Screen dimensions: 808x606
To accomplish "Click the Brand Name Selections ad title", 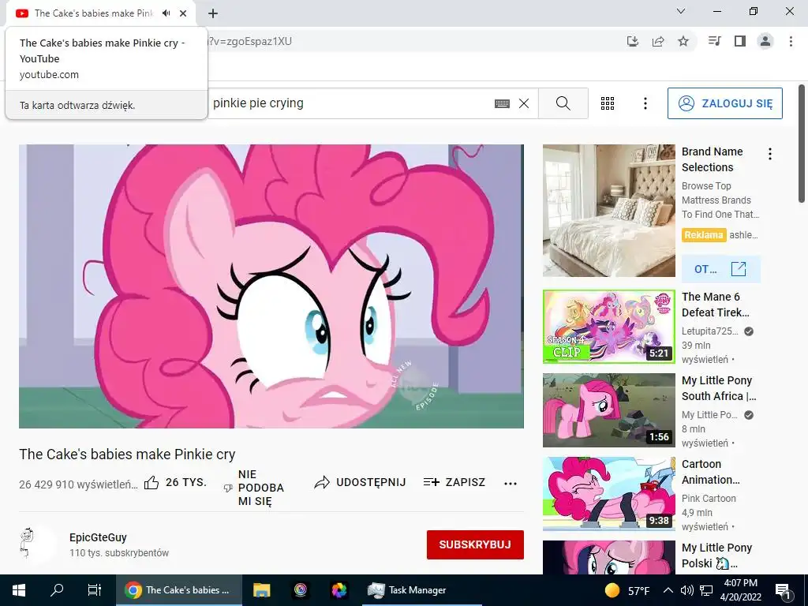I will 713,159.
